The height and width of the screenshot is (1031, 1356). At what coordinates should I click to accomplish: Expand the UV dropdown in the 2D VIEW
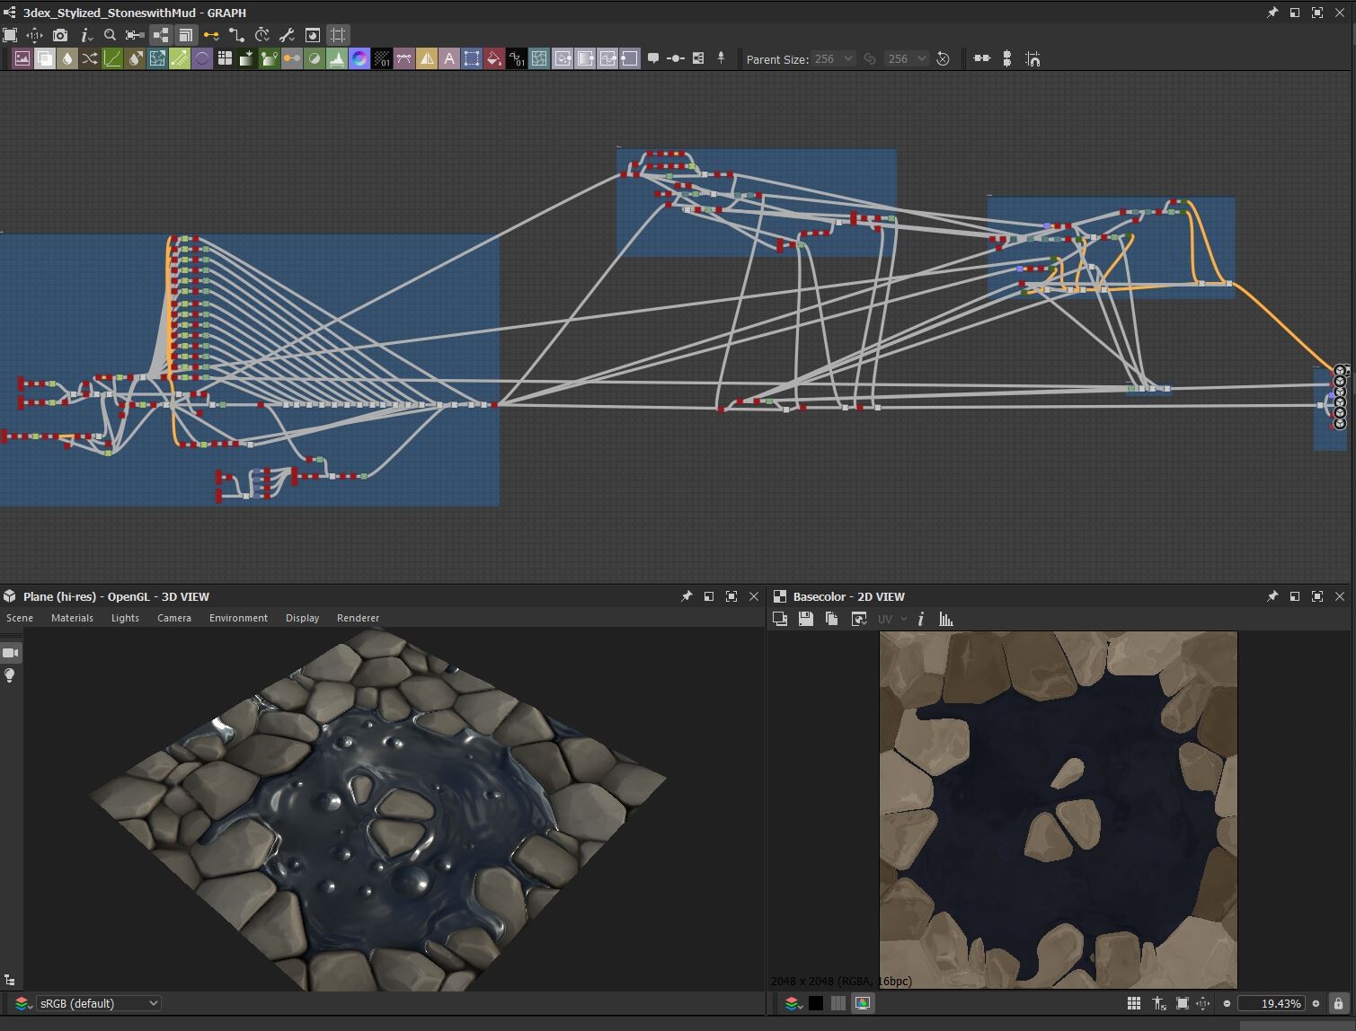(903, 619)
